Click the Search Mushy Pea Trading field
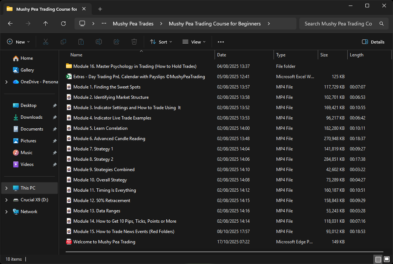 pos(338,24)
